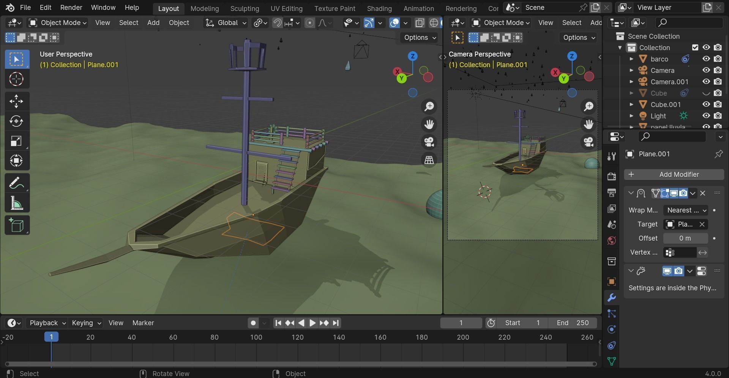The height and width of the screenshot is (378, 729).
Task: Select the Annotate tool
Action: [16, 183]
